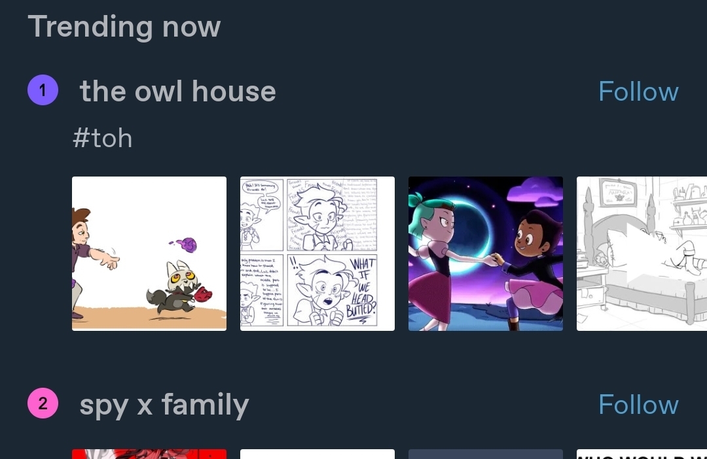Open King chasing purple ball thumbnail
Screen dimensions: 707x459
click(149, 254)
